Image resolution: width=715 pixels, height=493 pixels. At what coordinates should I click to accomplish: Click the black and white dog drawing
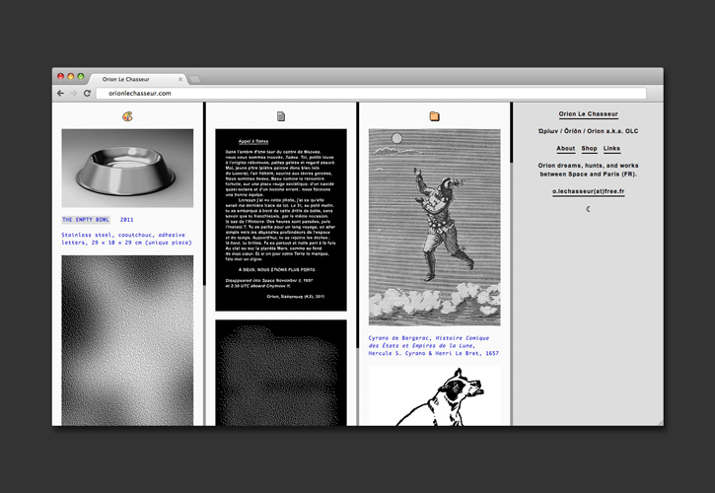434,396
